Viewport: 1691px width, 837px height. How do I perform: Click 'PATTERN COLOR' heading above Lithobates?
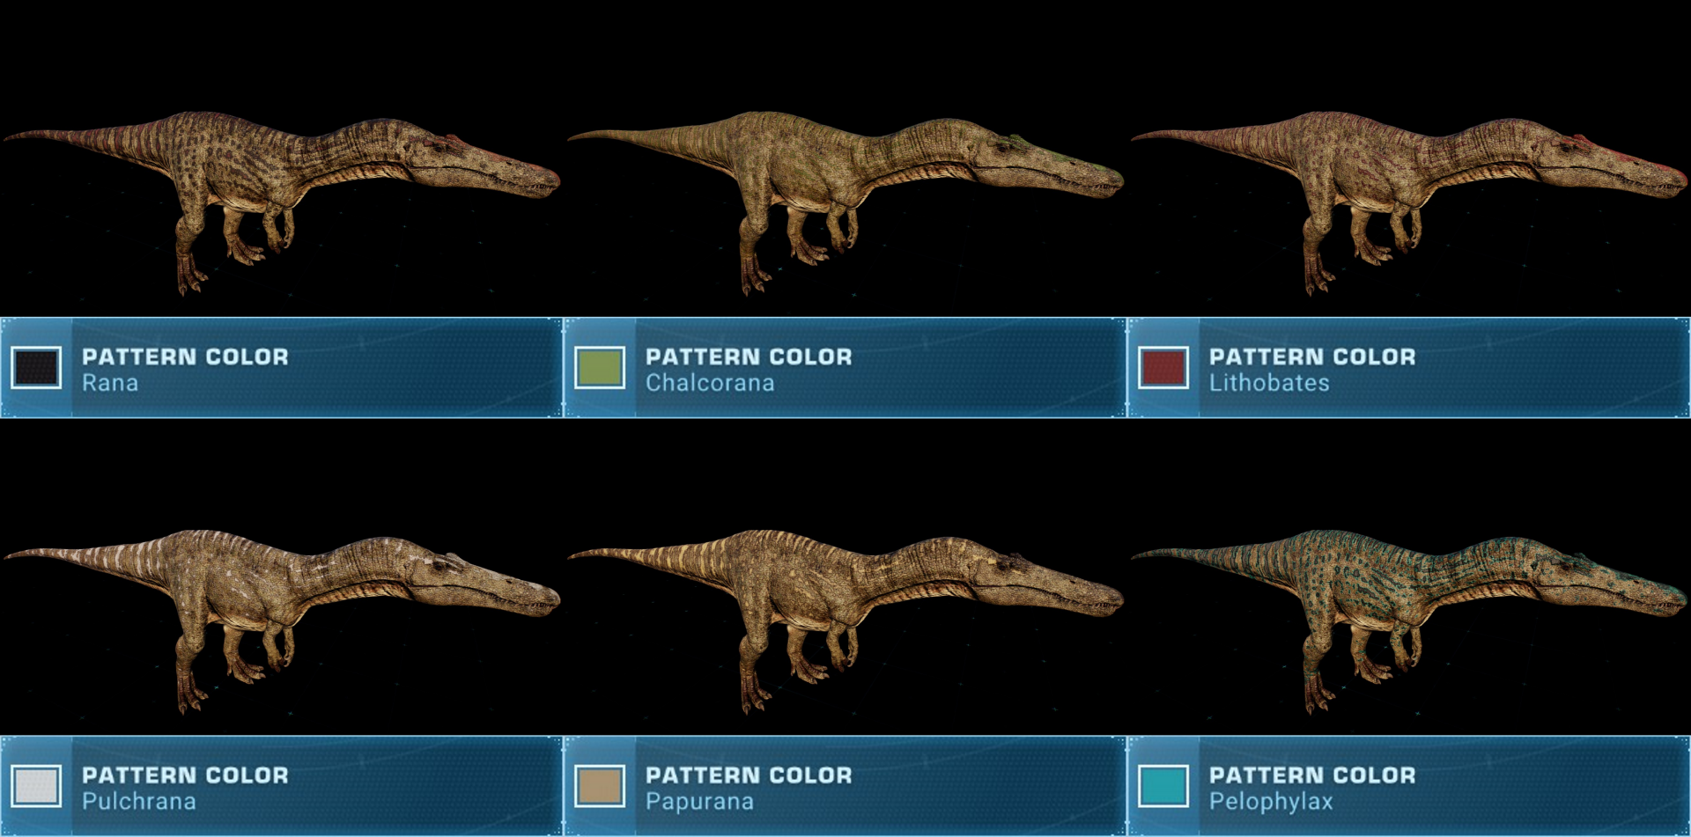[1312, 356]
